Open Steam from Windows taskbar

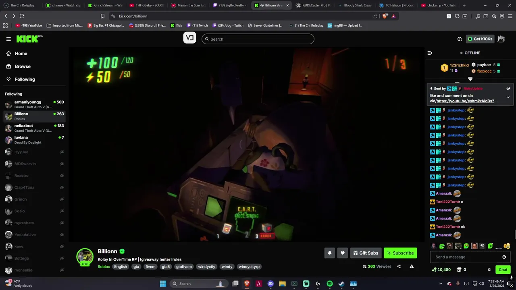tap(341, 284)
